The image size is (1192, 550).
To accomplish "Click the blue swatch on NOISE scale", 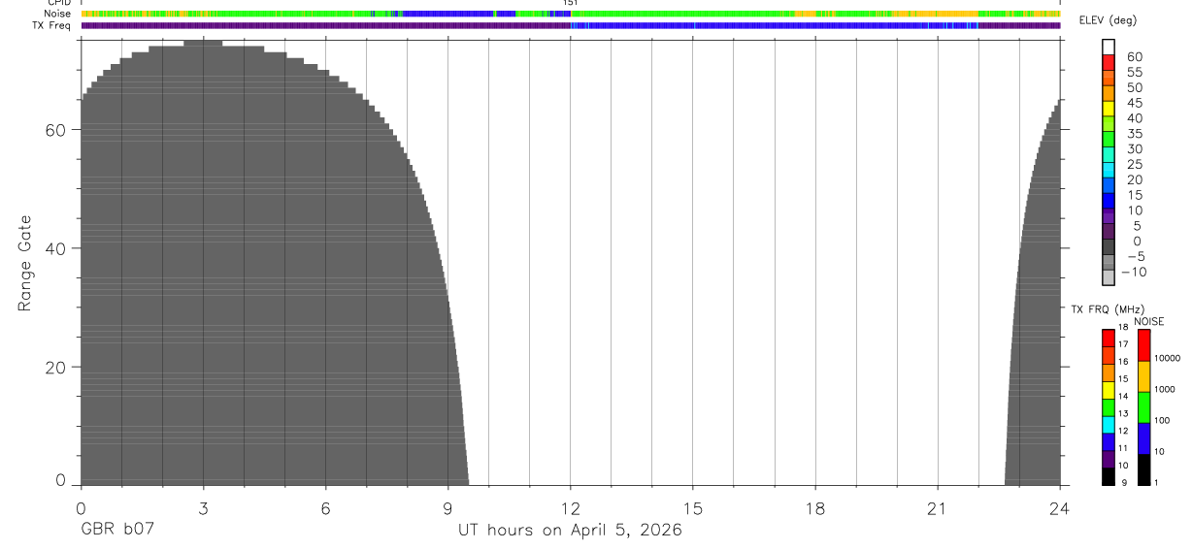I will [1143, 438].
